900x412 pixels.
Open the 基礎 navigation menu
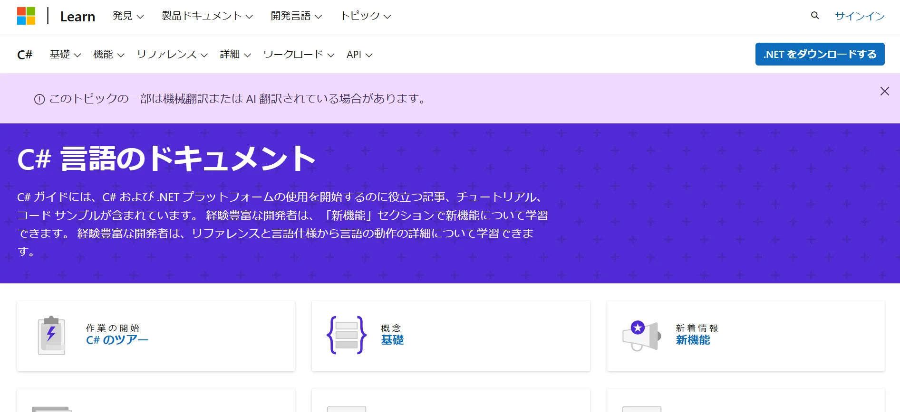(65, 55)
